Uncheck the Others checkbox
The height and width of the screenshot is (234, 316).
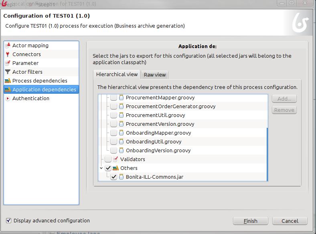pyautogui.click(x=108, y=168)
